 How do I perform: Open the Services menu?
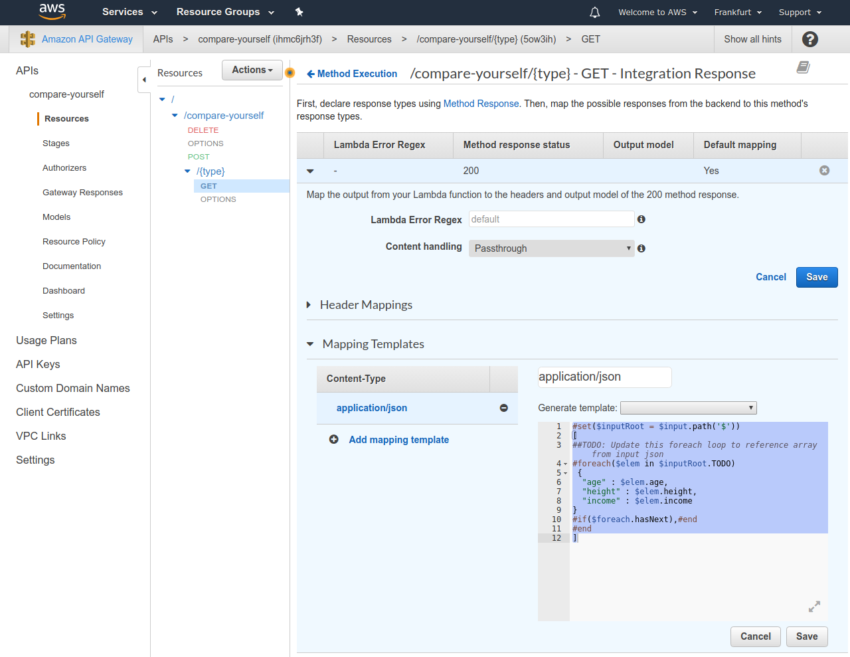tap(129, 12)
